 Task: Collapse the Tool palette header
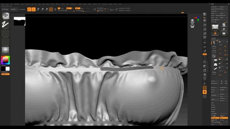(212, 4)
